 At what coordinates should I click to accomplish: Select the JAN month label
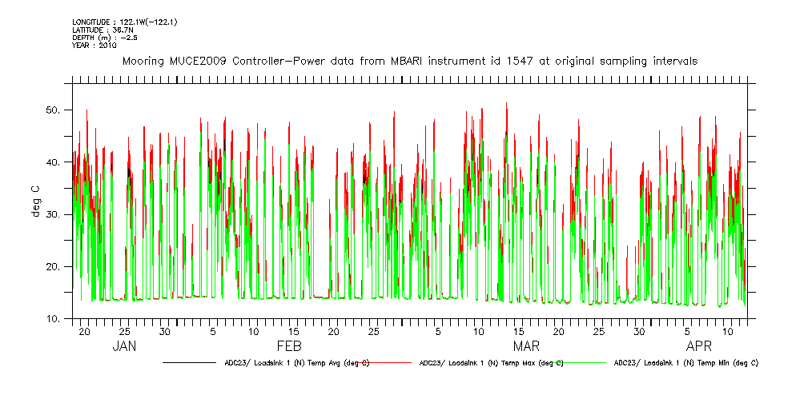123,346
